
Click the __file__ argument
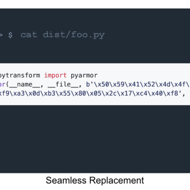click(63, 85)
